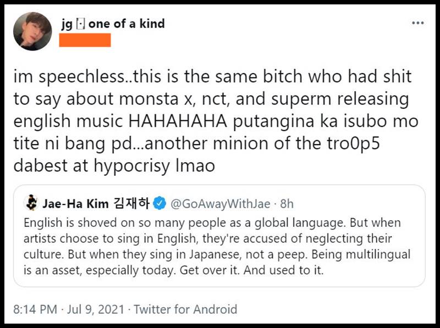This screenshot has height=328, width=440.
Task: Click "dabest at hypocrisy lmao" text line
Action: [x=113, y=165]
